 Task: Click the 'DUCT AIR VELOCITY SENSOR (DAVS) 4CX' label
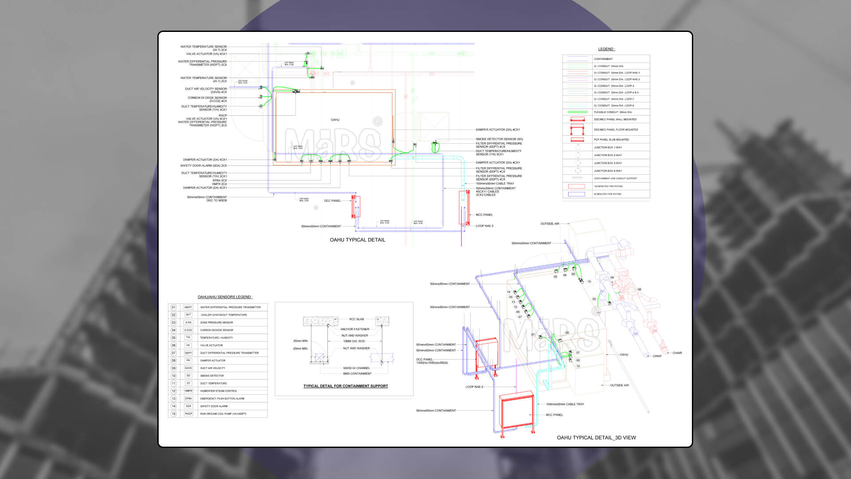206,90
